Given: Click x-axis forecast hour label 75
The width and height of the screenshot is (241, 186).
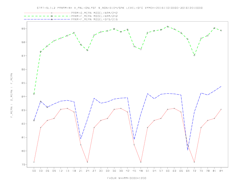Looking at the screenshot, I should 201,171.
